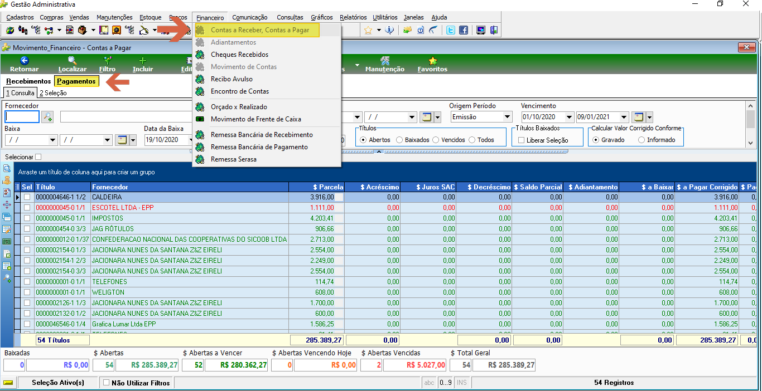Screen dimensions: 762x391
Task: Click the coins-in-hand icon in the left sidebar
Action: click(7, 180)
